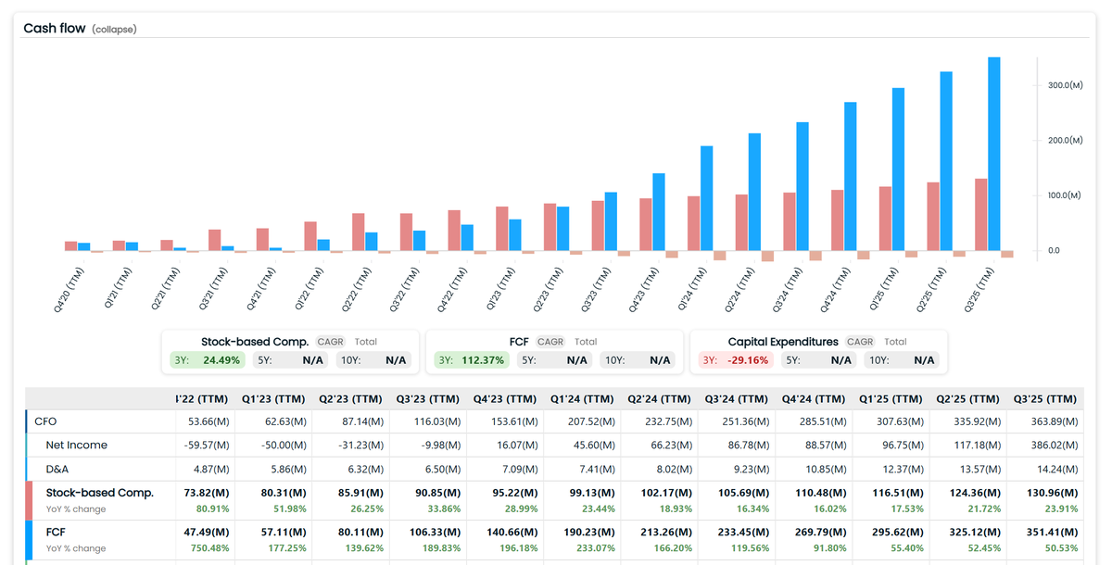Screen dimensions: 1112x565
Task: Select the D&A row label
Action: point(58,469)
